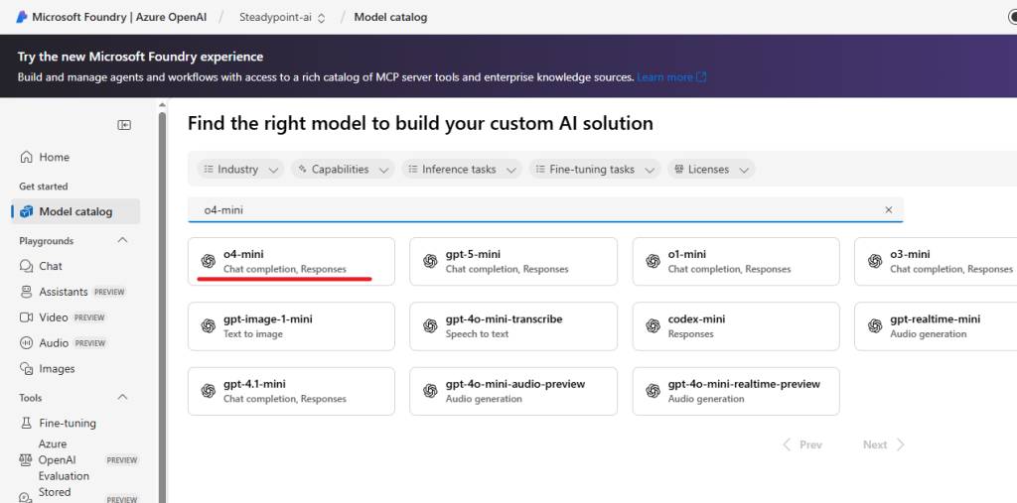The height and width of the screenshot is (503, 1017).
Task: Collapse the sidebar using the panel icon
Action: [x=124, y=125]
